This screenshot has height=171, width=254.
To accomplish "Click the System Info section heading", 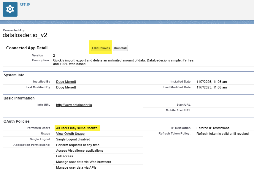I will tap(14, 75).
